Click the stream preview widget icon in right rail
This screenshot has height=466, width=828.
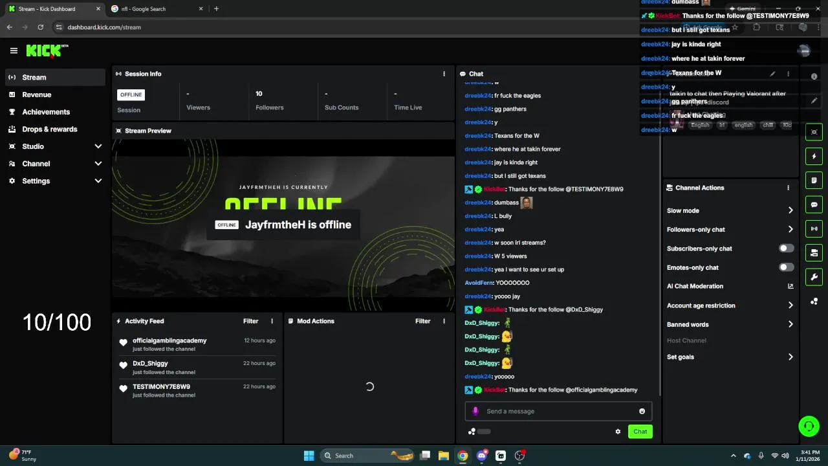[x=814, y=132]
